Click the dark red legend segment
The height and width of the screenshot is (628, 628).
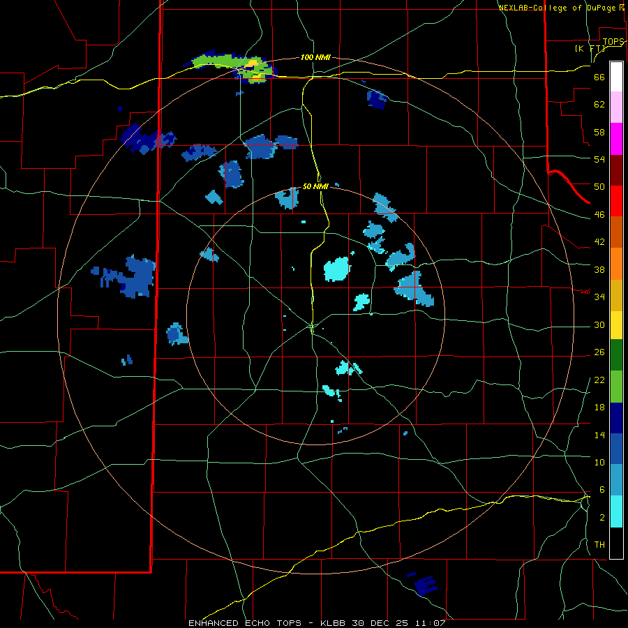[616, 170]
